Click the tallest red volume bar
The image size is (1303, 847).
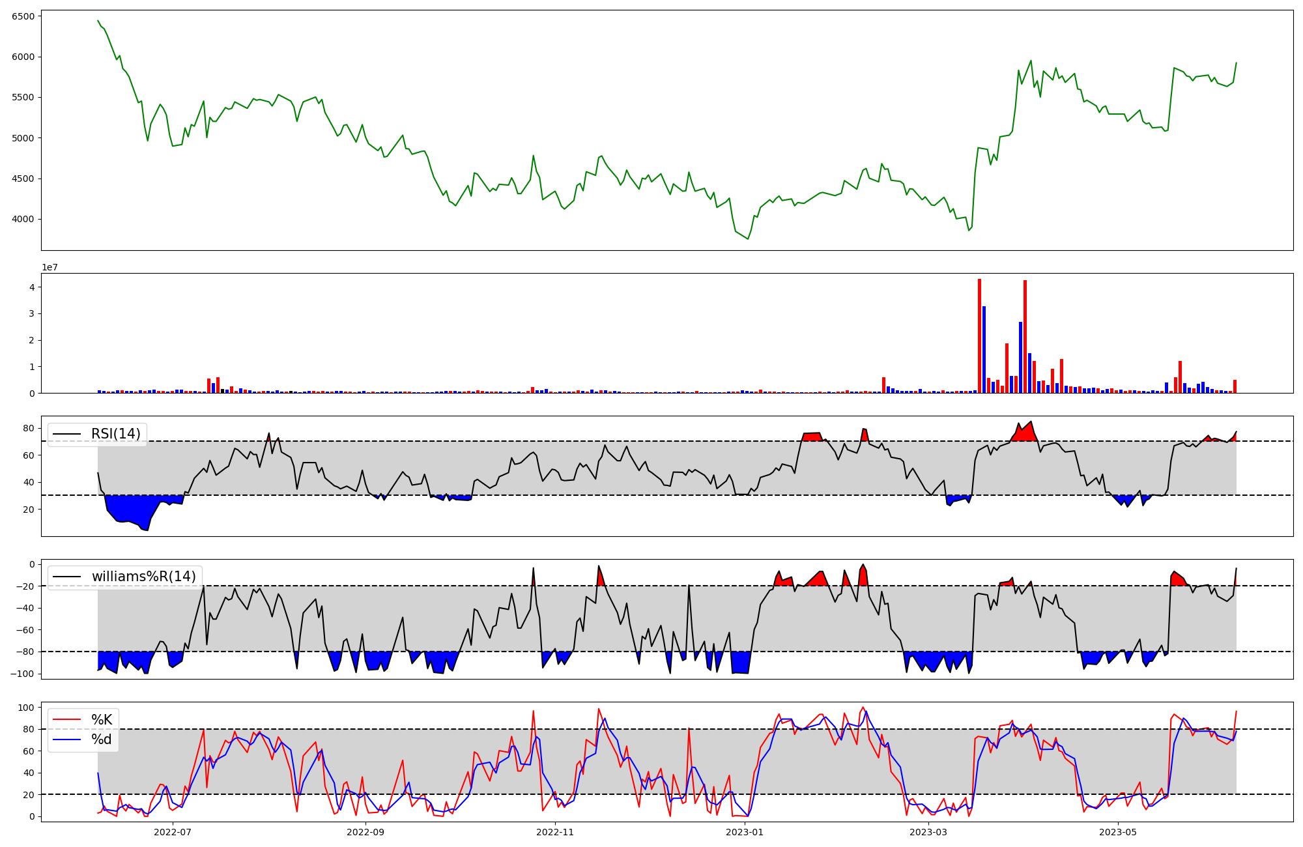click(979, 336)
